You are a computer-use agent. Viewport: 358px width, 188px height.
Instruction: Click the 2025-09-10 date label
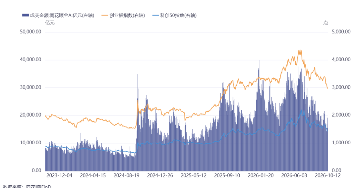pyautogui.click(x=227, y=175)
